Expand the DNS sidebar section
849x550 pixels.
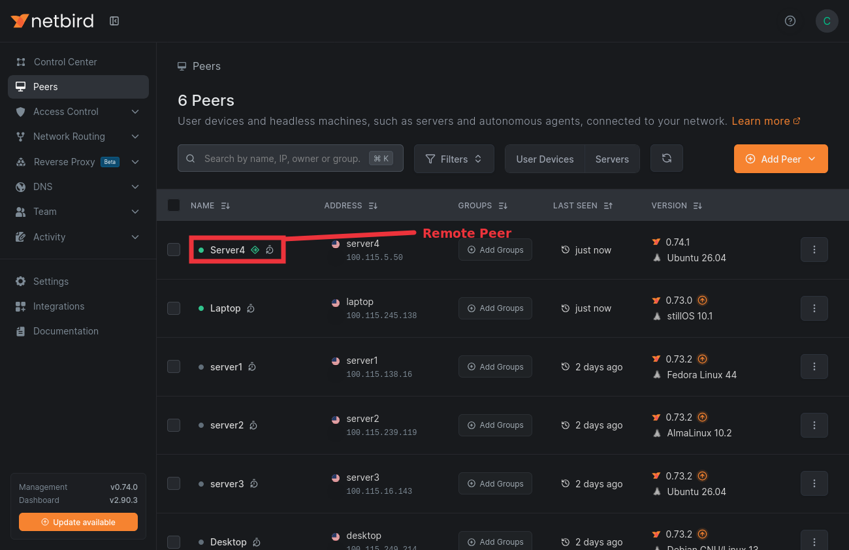78,187
